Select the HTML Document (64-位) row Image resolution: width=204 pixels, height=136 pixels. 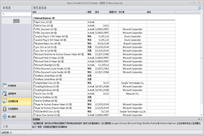104,33
